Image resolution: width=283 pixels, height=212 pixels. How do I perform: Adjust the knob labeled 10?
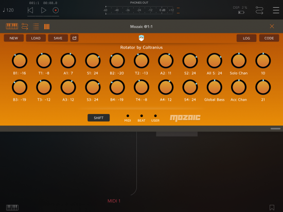tap(263, 61)
